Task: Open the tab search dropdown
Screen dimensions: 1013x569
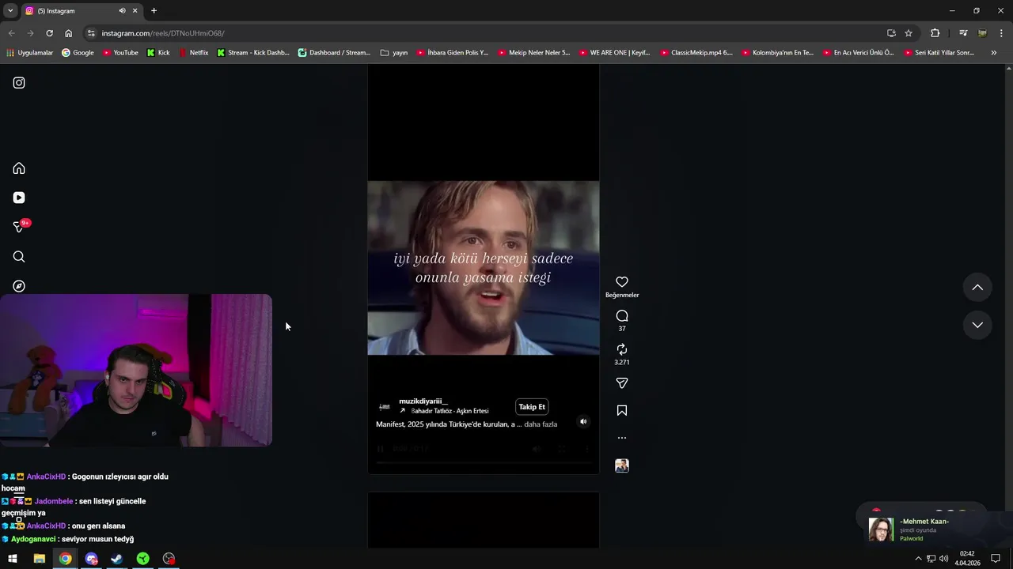Action: pyautogui.click(x=10, y=11)
